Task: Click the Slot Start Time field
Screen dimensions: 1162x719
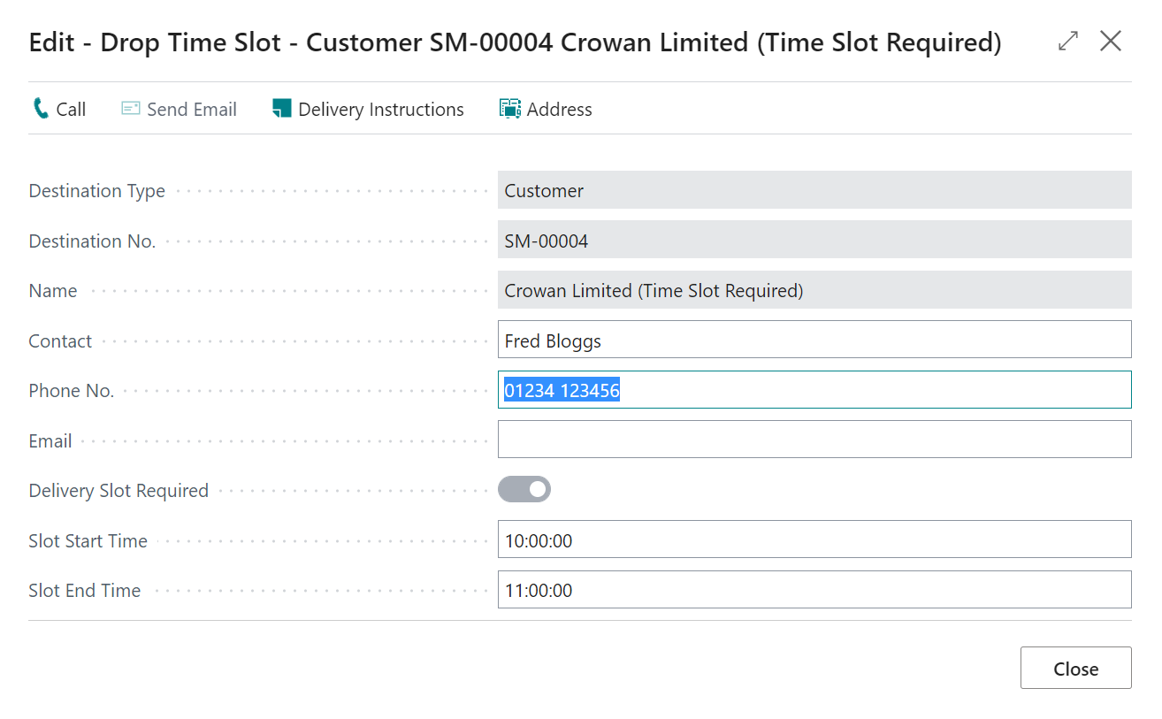Action: (814, 539)
